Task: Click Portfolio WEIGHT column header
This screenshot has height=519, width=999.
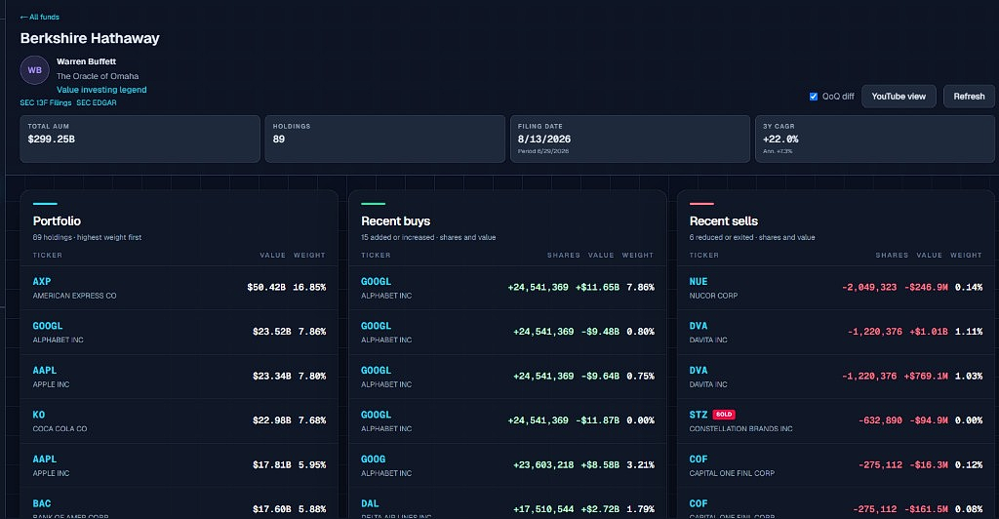Action: 309,256
